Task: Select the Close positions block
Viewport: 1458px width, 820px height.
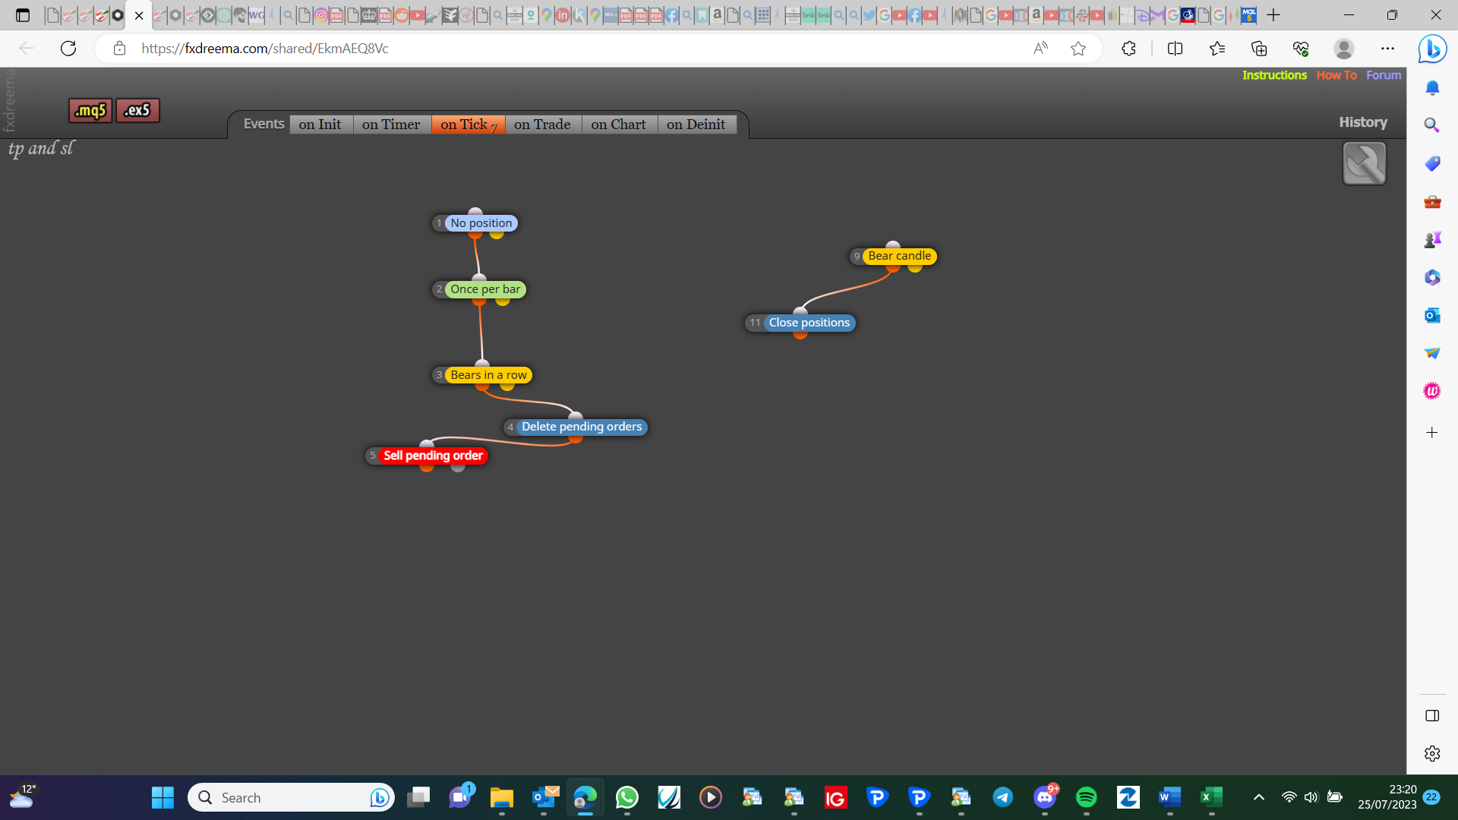Action: click(809, 323)
